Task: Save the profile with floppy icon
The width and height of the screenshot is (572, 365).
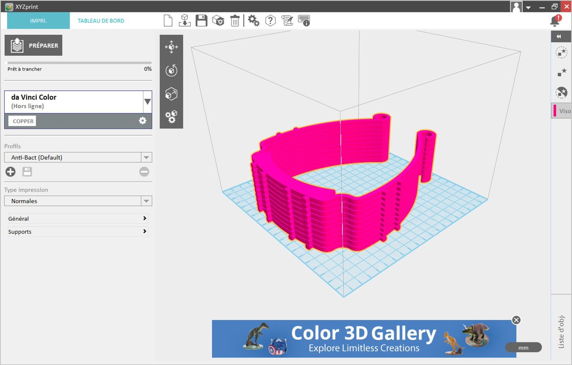Action: [27, 172]
